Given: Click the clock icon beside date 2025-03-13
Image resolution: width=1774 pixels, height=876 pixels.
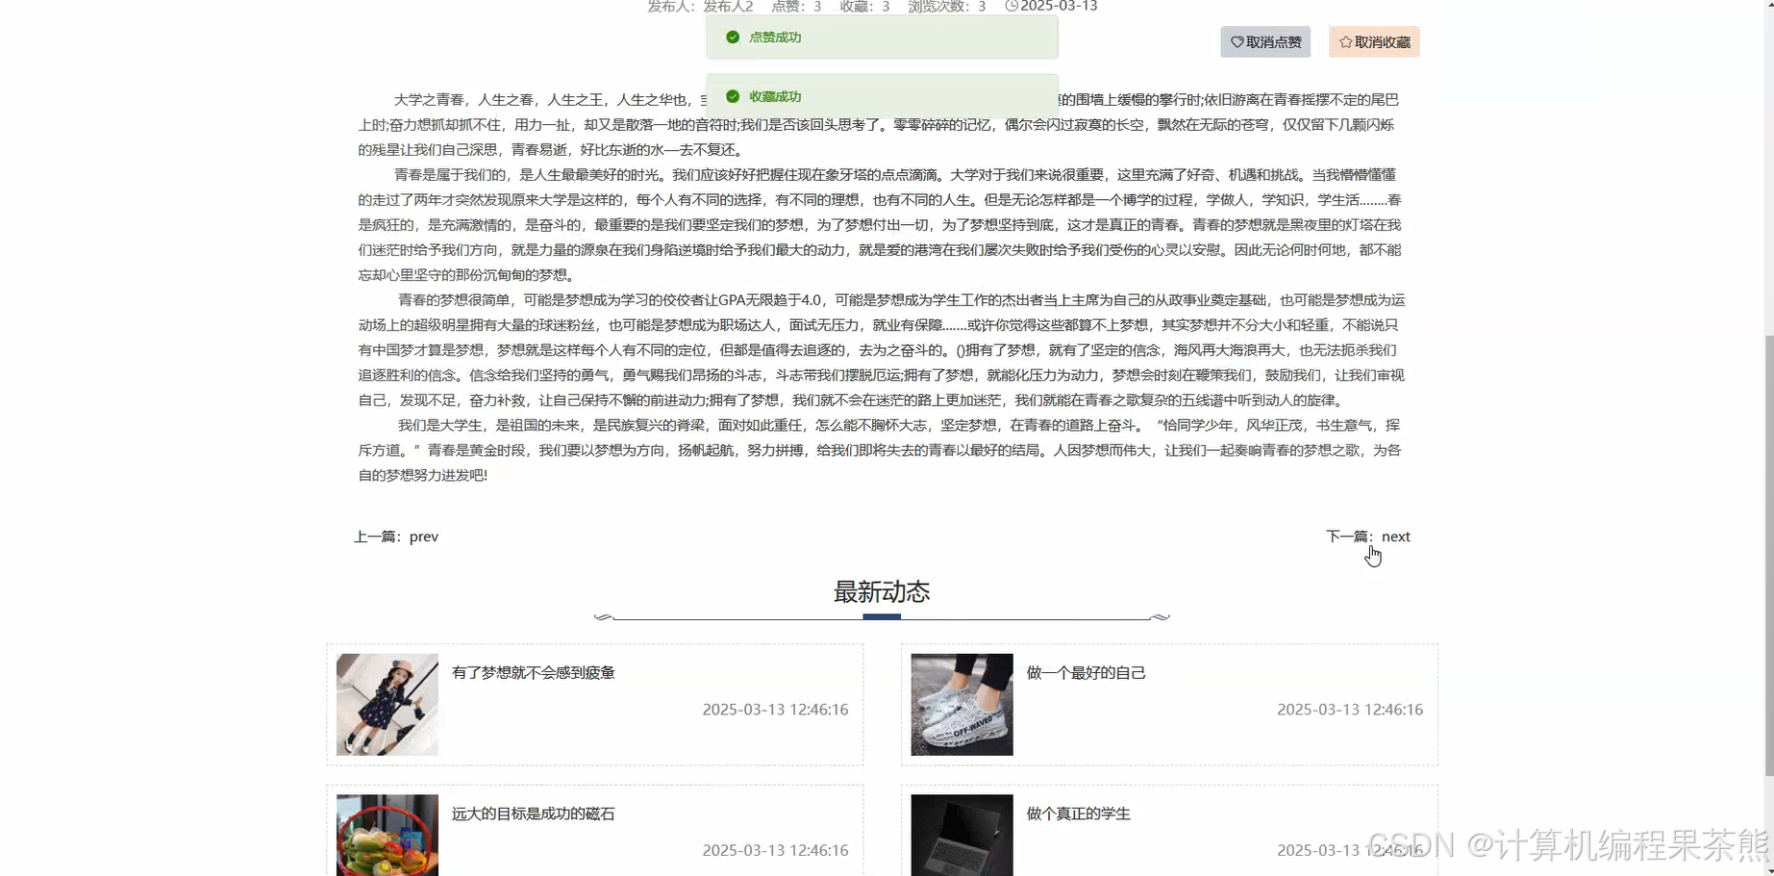Looking at the screenshot, I should (1012, 6).
